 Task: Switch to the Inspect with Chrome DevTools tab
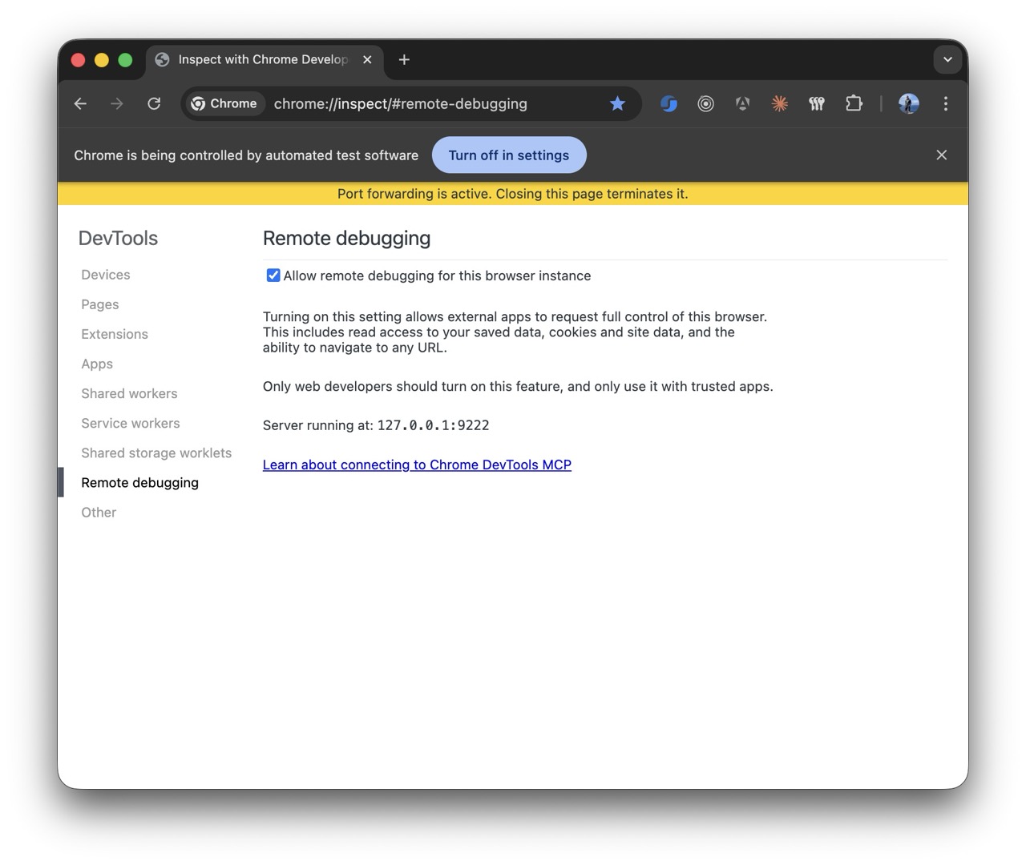[x=256, y=59]
